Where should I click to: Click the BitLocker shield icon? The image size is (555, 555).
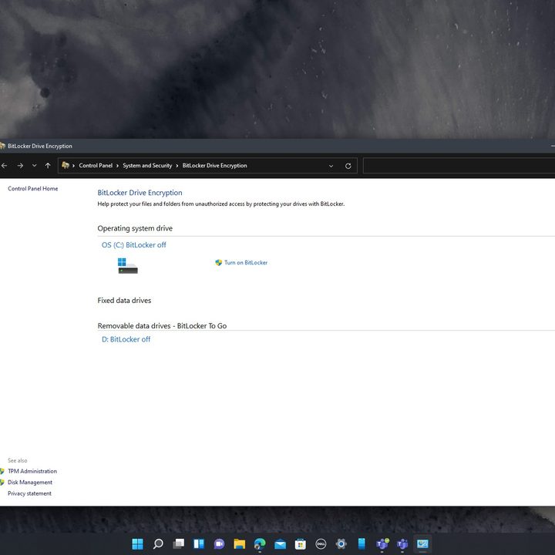tap(218, 263)
